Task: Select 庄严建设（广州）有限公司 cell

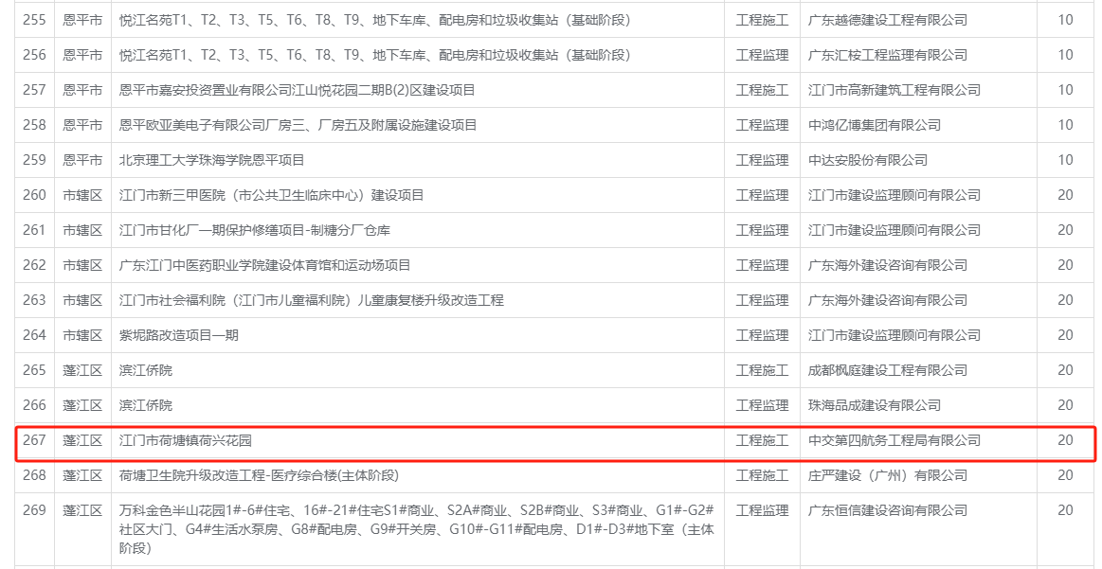Action: coord(888,475)
